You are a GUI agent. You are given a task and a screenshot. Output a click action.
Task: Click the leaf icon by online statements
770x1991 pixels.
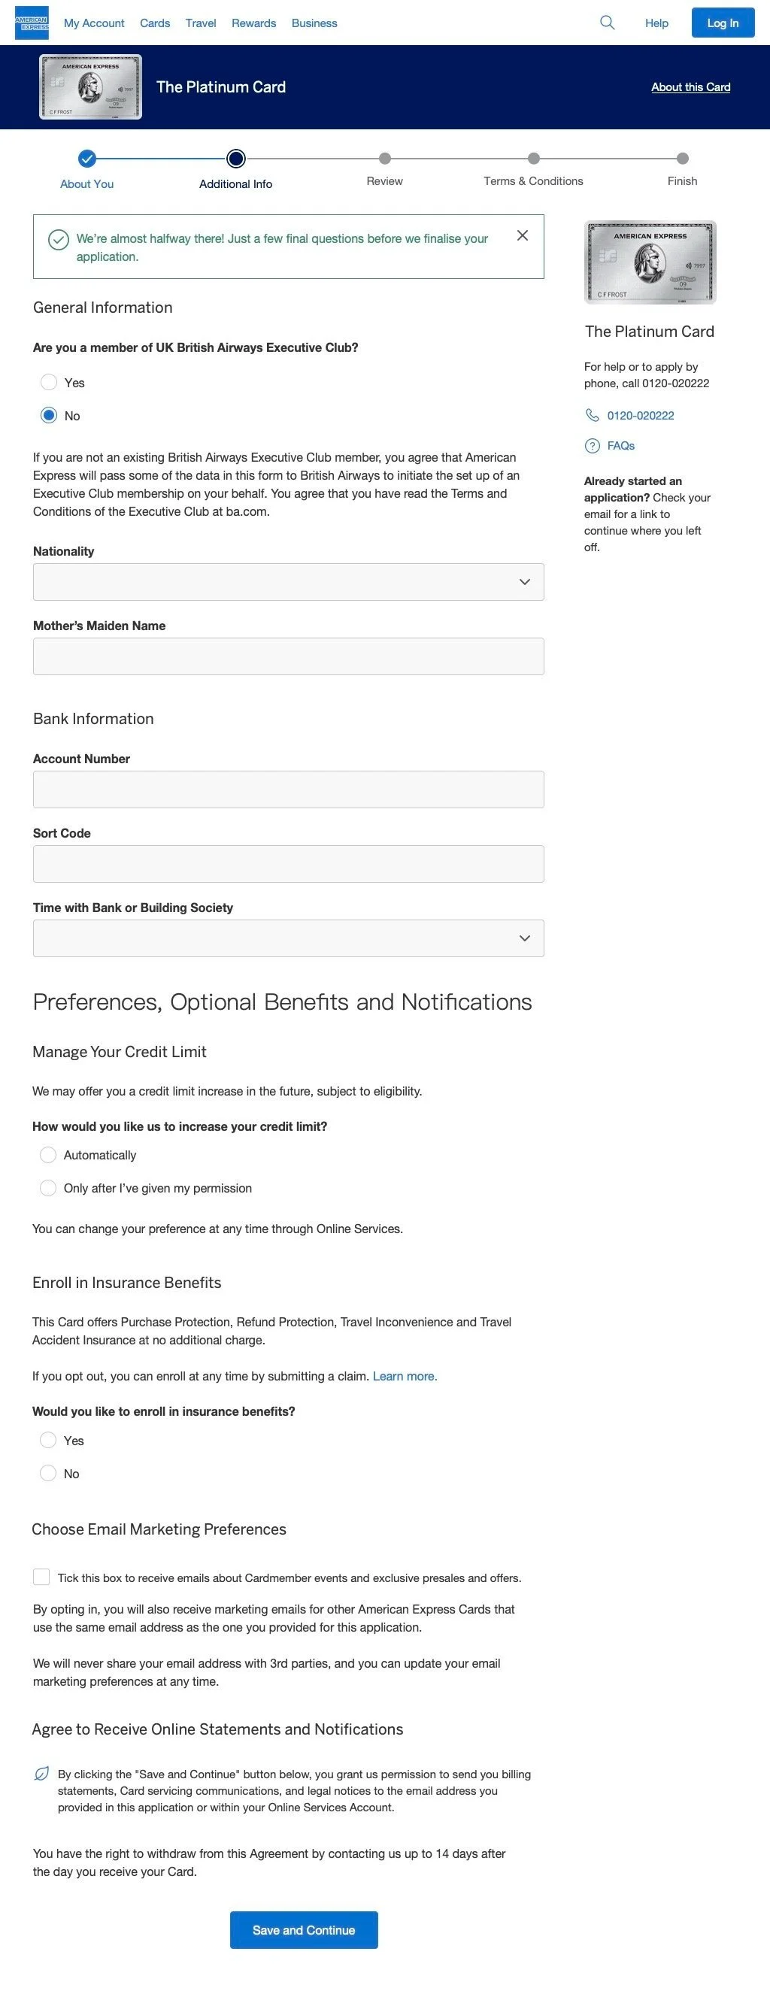tap(42, 1773)
